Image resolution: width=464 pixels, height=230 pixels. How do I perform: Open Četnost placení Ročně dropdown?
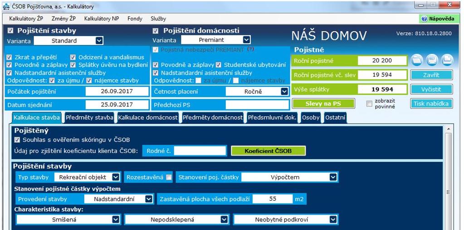pyautogui.click(x=285, y=91)
